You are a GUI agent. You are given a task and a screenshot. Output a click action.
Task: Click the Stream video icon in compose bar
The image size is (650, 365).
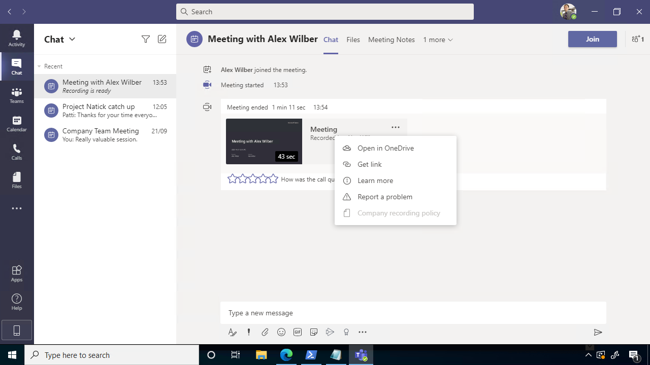click(x=330, y=332)
